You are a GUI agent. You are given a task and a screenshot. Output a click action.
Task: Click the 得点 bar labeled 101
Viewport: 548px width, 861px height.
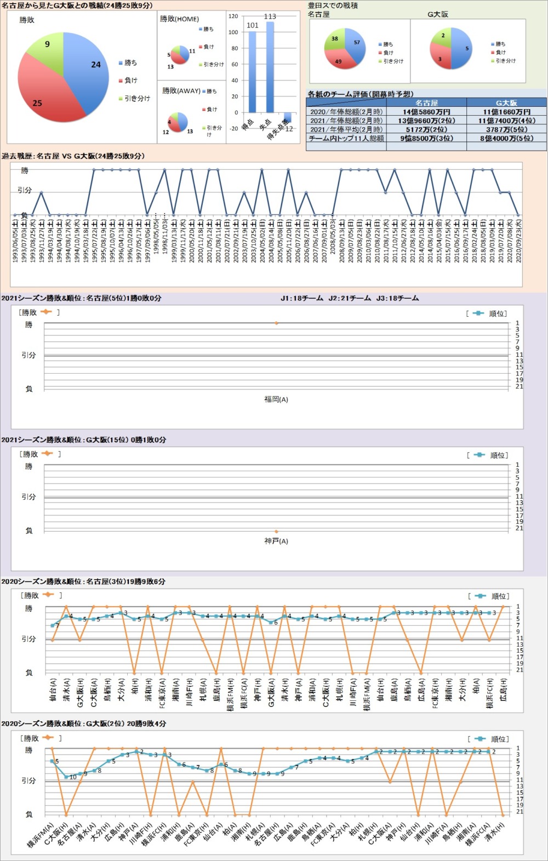pos(252,72)
